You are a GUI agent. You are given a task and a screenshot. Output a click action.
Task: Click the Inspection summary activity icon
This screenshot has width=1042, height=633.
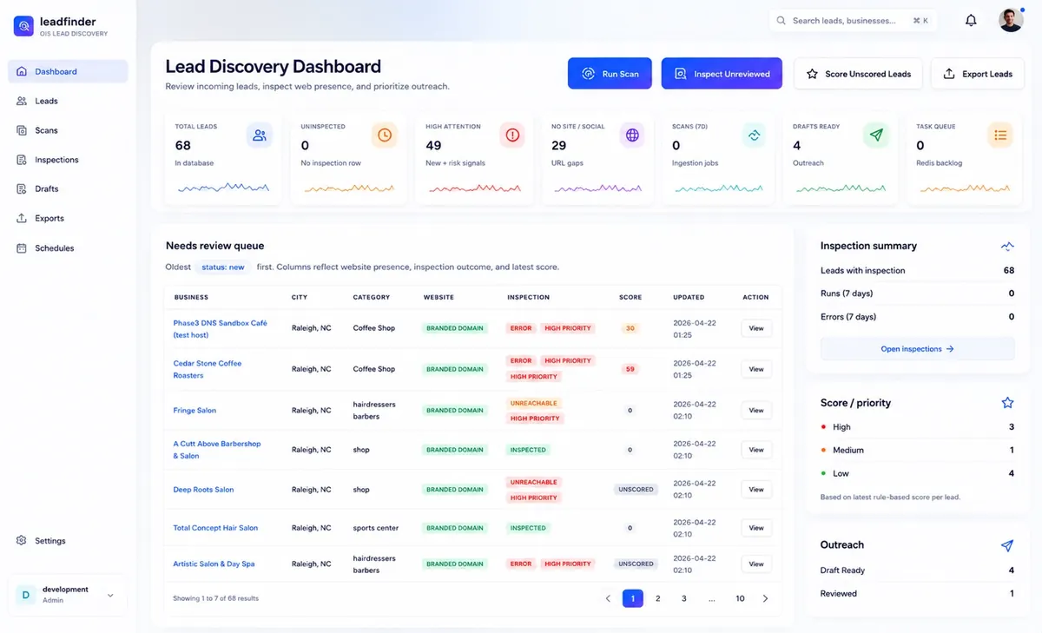[x=1007, y=247]
